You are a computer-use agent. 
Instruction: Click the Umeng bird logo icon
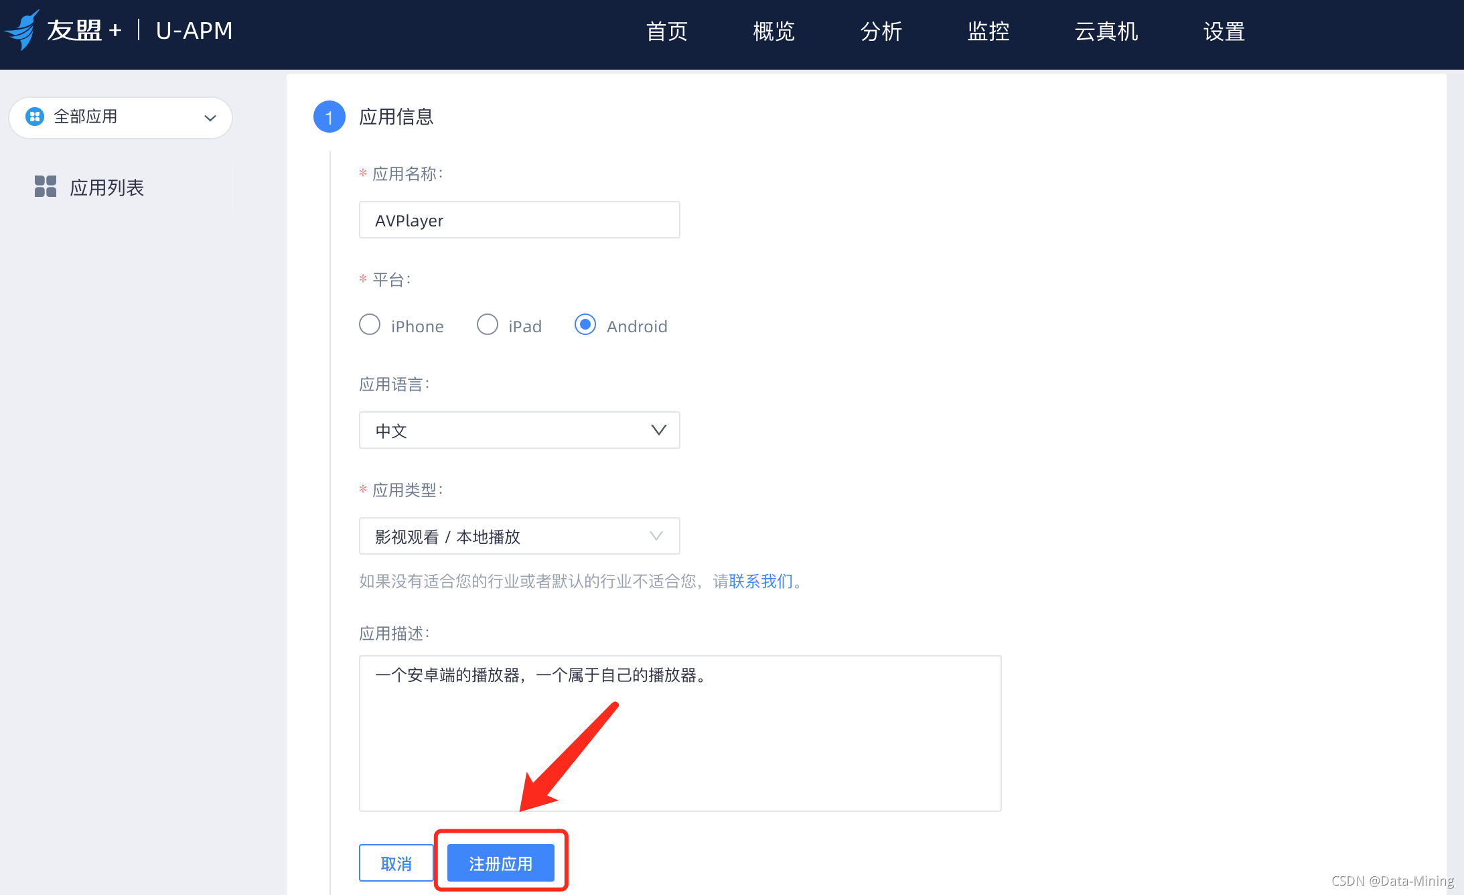[23, 29]
